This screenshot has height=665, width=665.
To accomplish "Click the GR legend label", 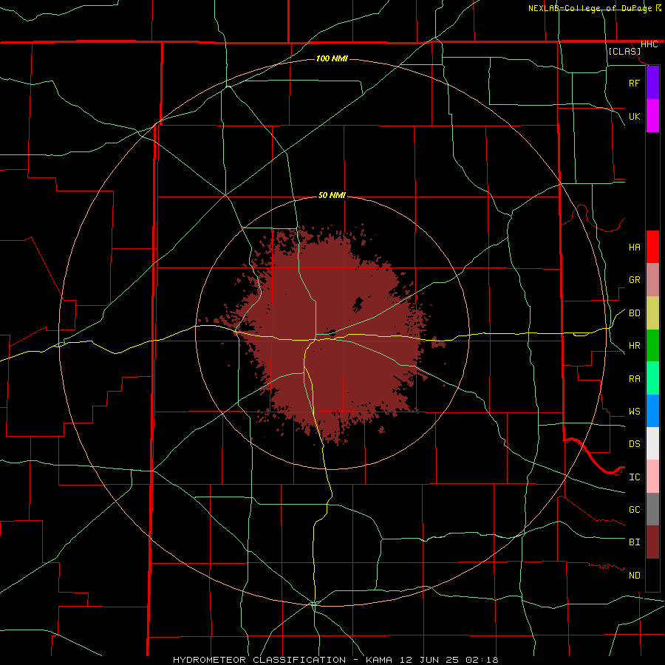I will [634, 280].
